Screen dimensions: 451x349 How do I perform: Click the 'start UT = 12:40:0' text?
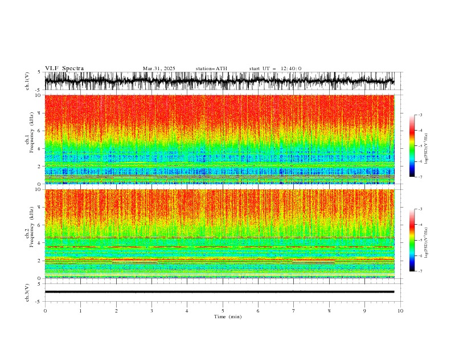point(275,68)
